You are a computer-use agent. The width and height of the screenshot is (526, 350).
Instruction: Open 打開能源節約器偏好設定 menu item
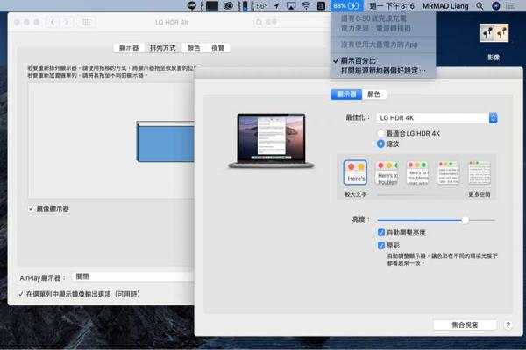point(383,71)
